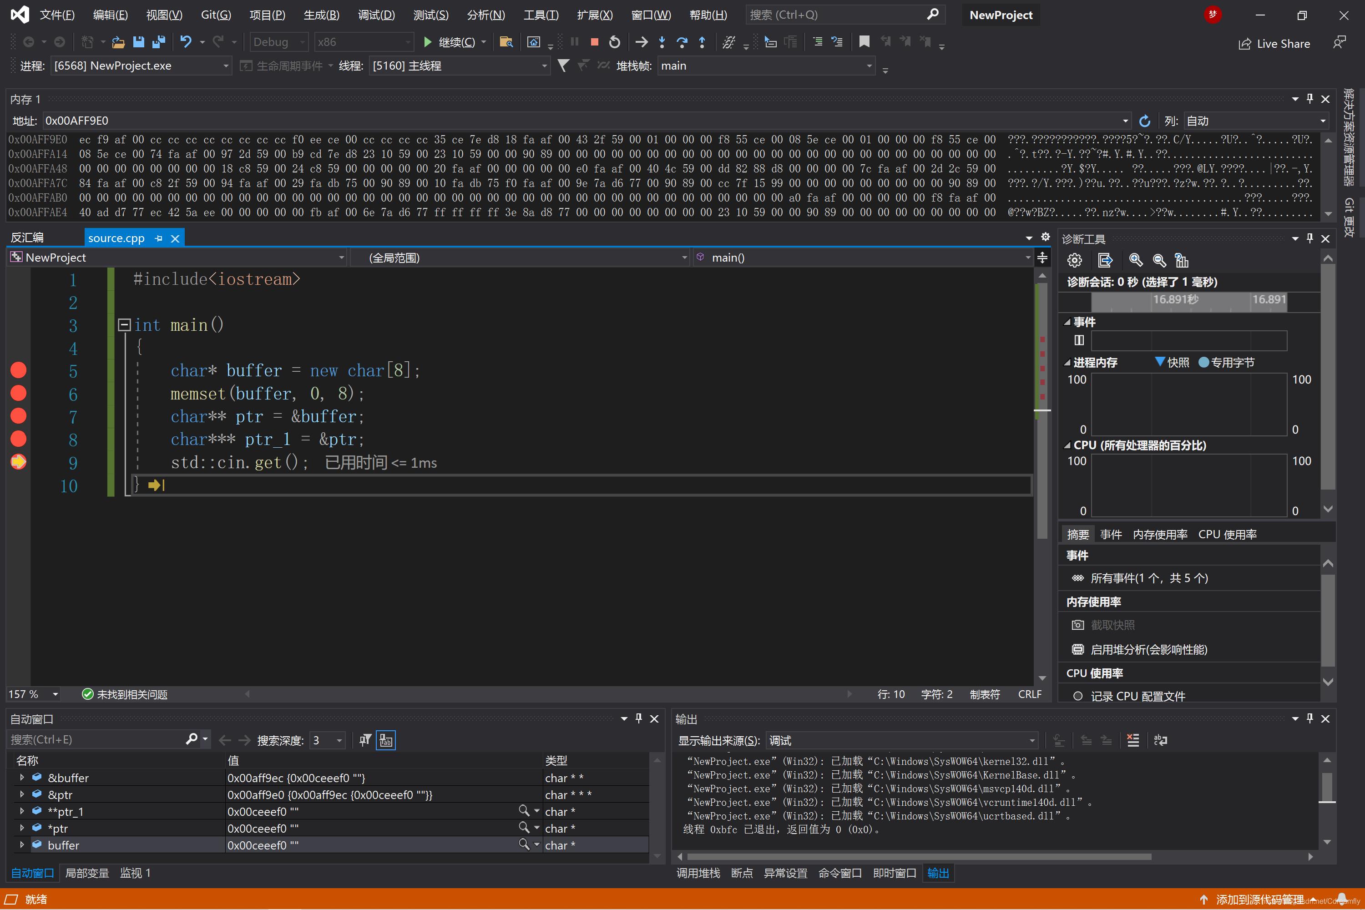
Task: Open the CPU usage tab in diagnostics
Action: pyautogui.click(x=1228, y=534)
